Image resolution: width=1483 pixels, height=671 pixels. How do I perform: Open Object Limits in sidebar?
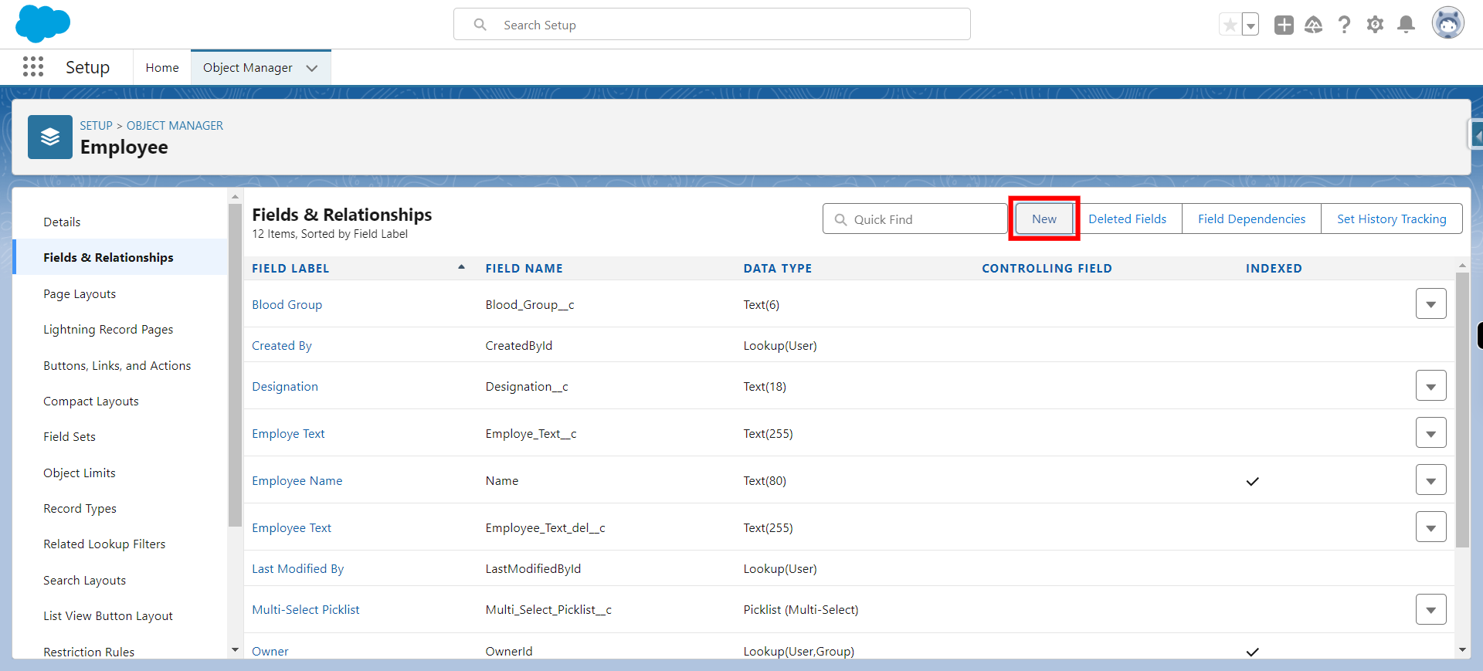click(80, 473)
